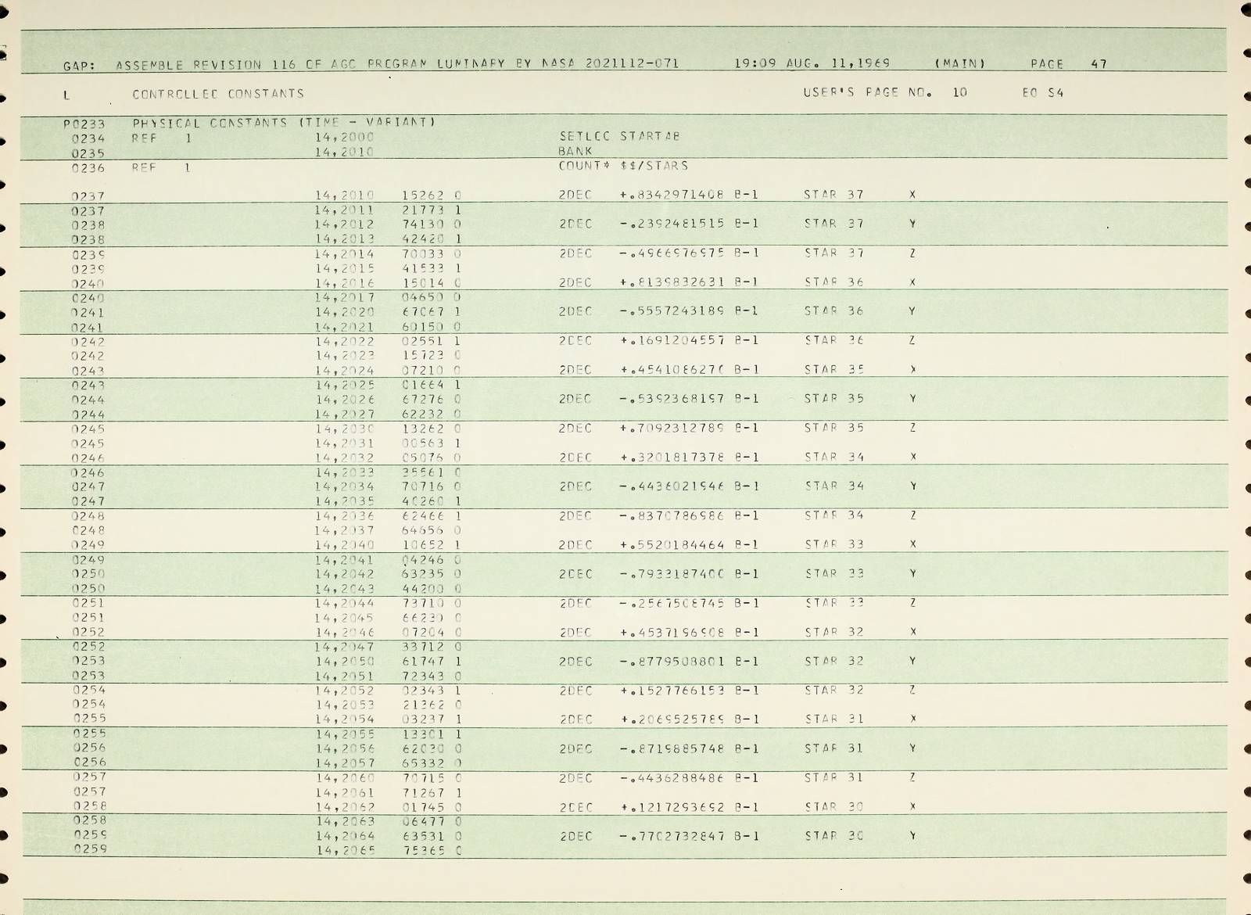Click 'REF 1' on line 0236
Image resolution: width=1251 pixels, height=915 pixels.
(x=162, y=167)
